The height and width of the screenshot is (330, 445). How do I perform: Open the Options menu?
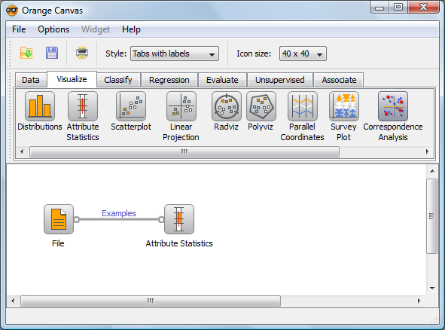[53, 29]
